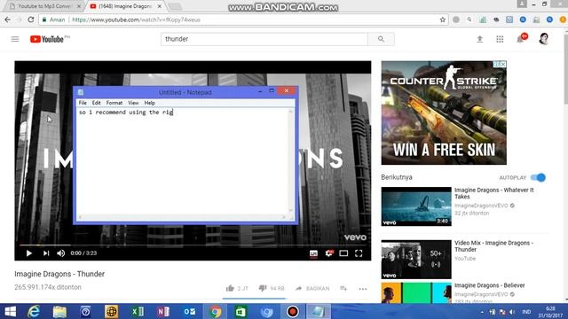Play the Thunder video
The image size is (568, 319).
29,253
